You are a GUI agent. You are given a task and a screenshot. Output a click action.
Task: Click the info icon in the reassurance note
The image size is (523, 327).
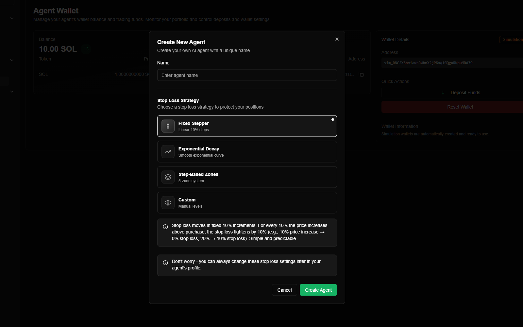pyautogui.click(x=165, y=263)
